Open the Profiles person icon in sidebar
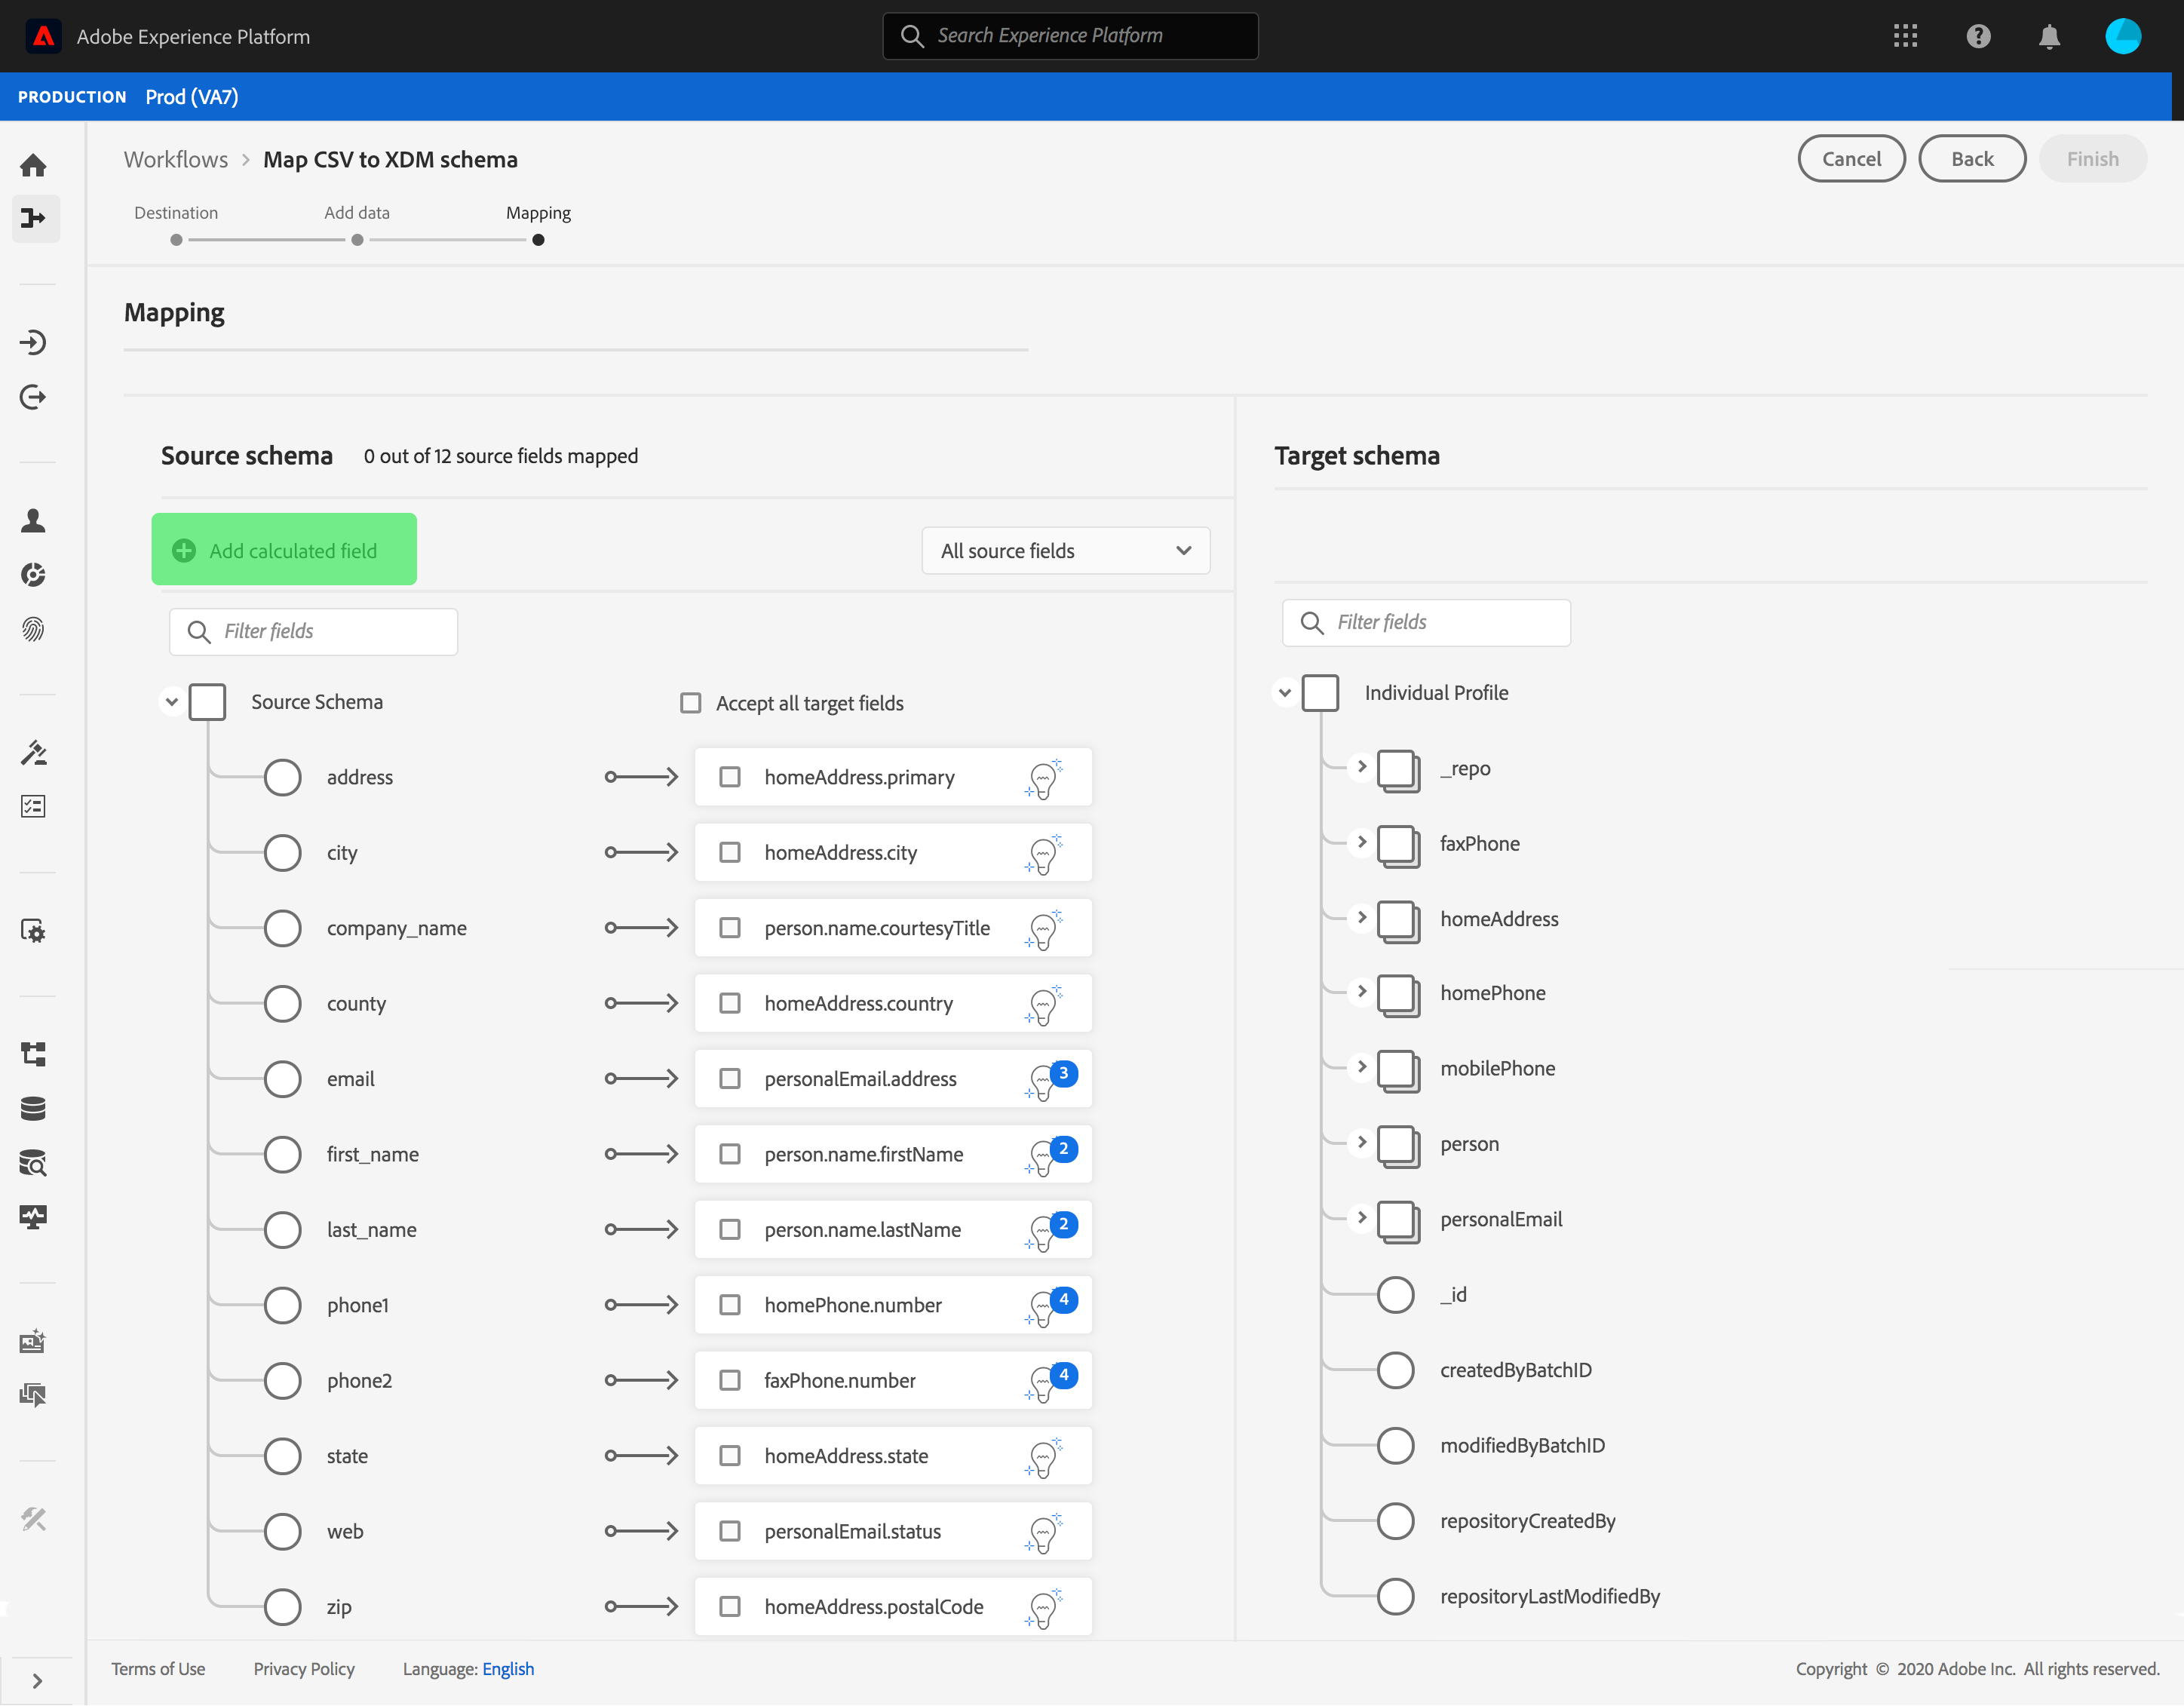This screenshot has width=2184, height=1706. click(x=33, y=520)
